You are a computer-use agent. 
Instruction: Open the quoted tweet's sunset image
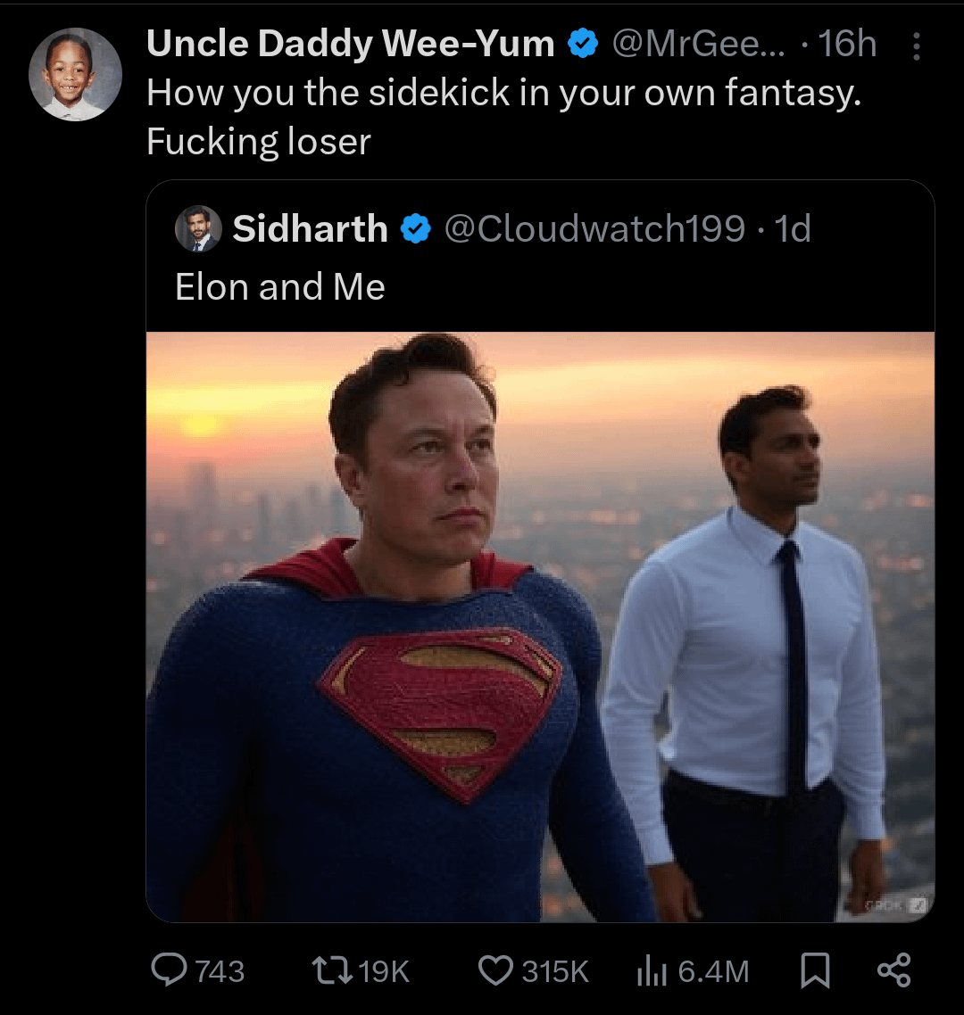click(539, 626)
